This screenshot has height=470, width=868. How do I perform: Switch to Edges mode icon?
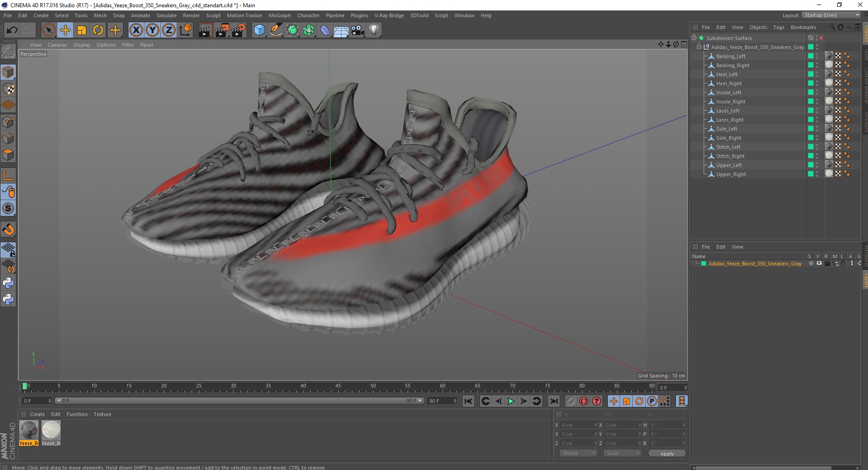8,138
